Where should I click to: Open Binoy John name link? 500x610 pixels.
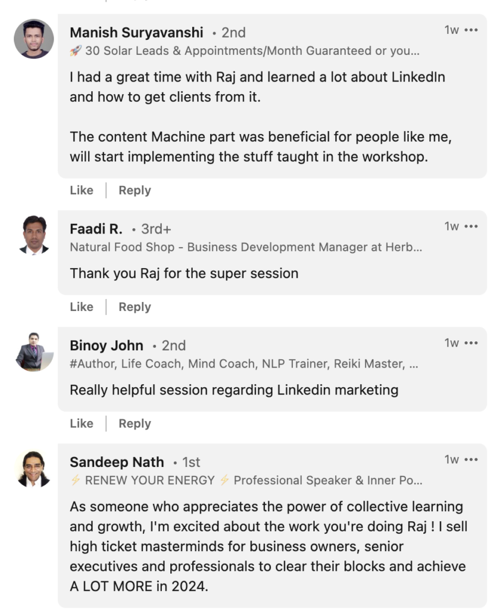tap(107, 346)
